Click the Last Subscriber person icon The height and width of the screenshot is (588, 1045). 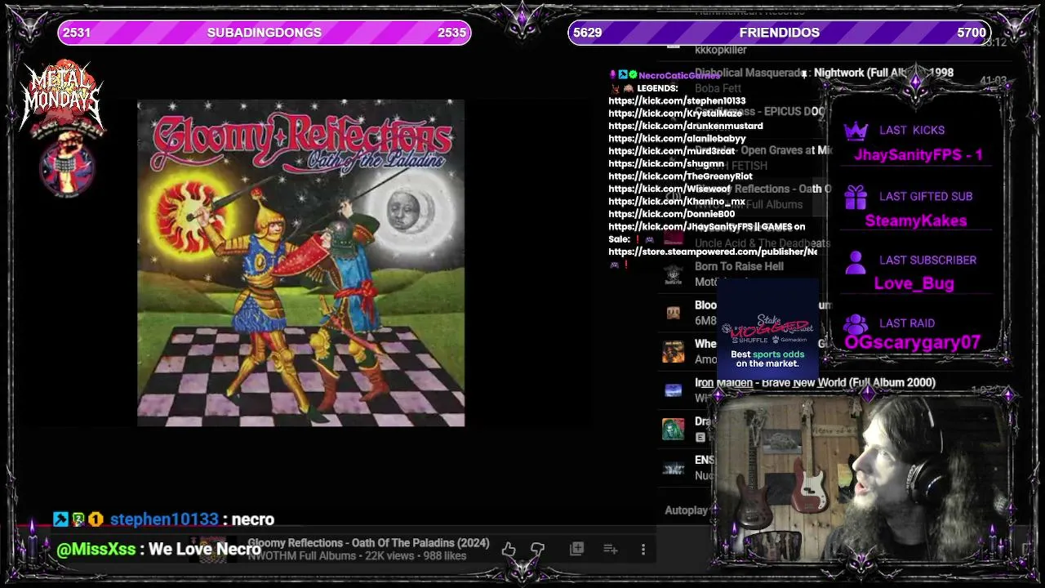point(856,262)
